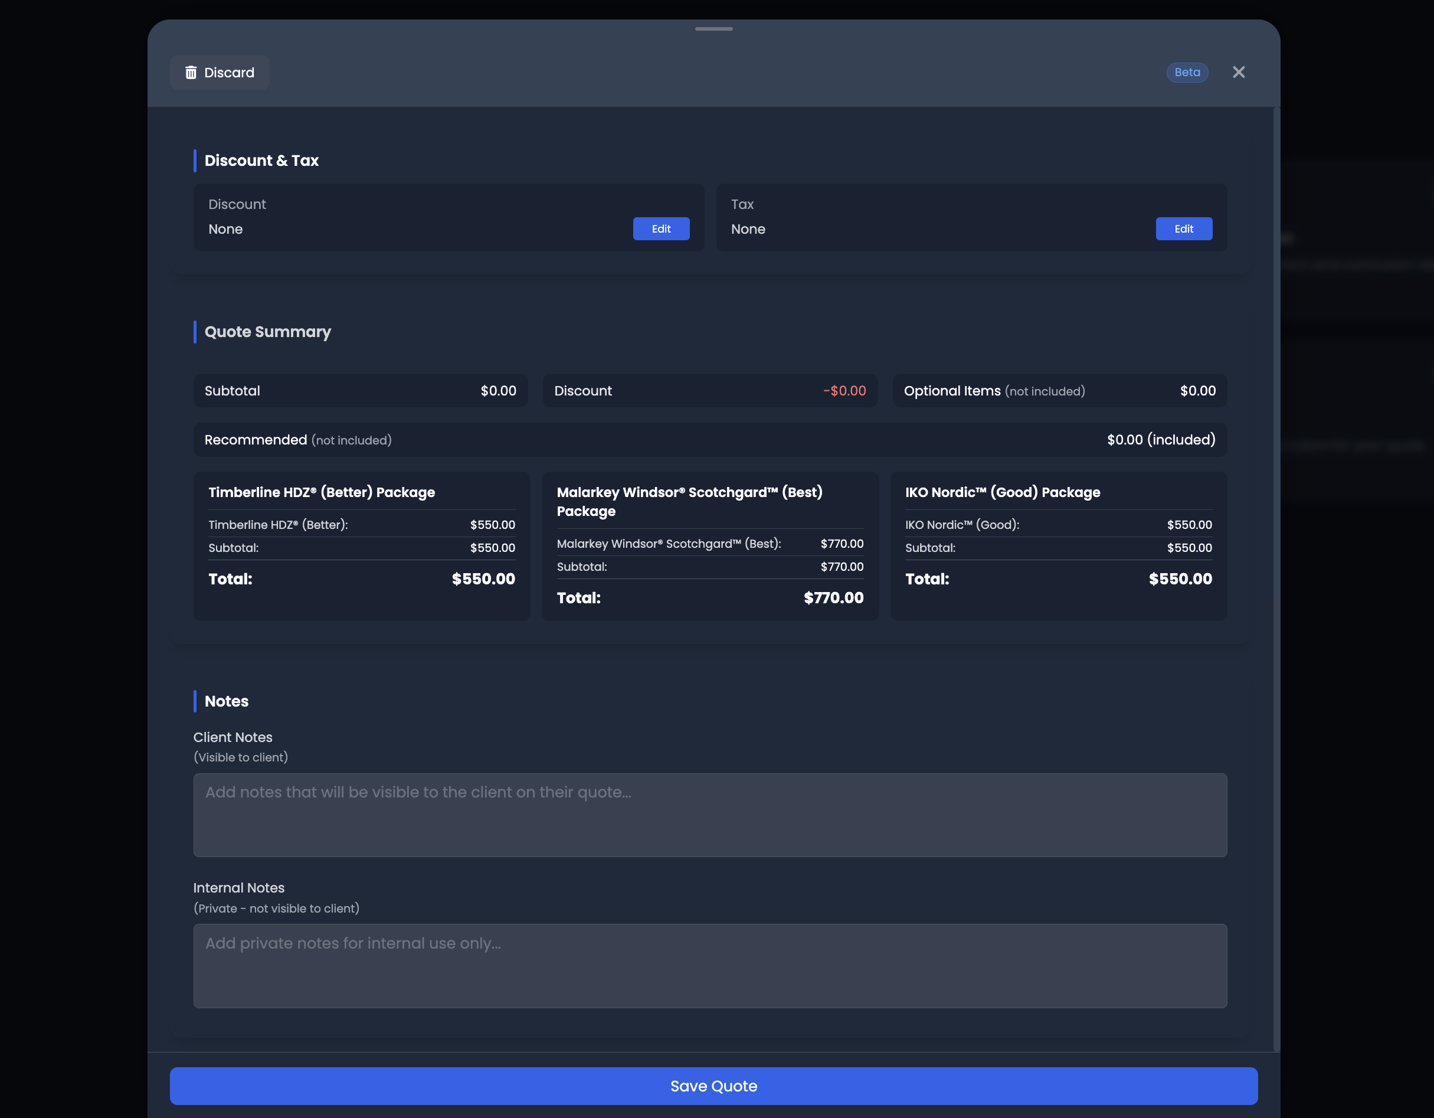Click the Client Notes text area
This screenshot has width=1434, height=1118.
tap(710, 815)
